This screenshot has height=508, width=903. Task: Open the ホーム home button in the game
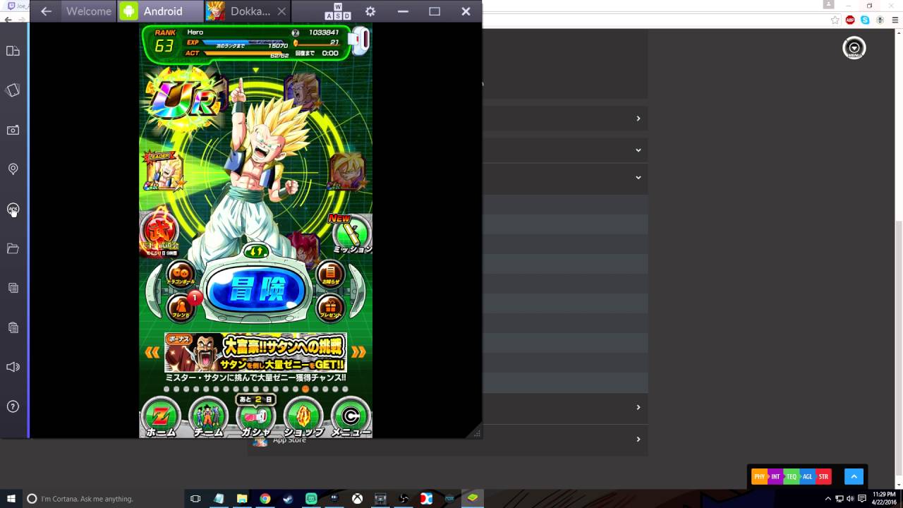(161, 417)
